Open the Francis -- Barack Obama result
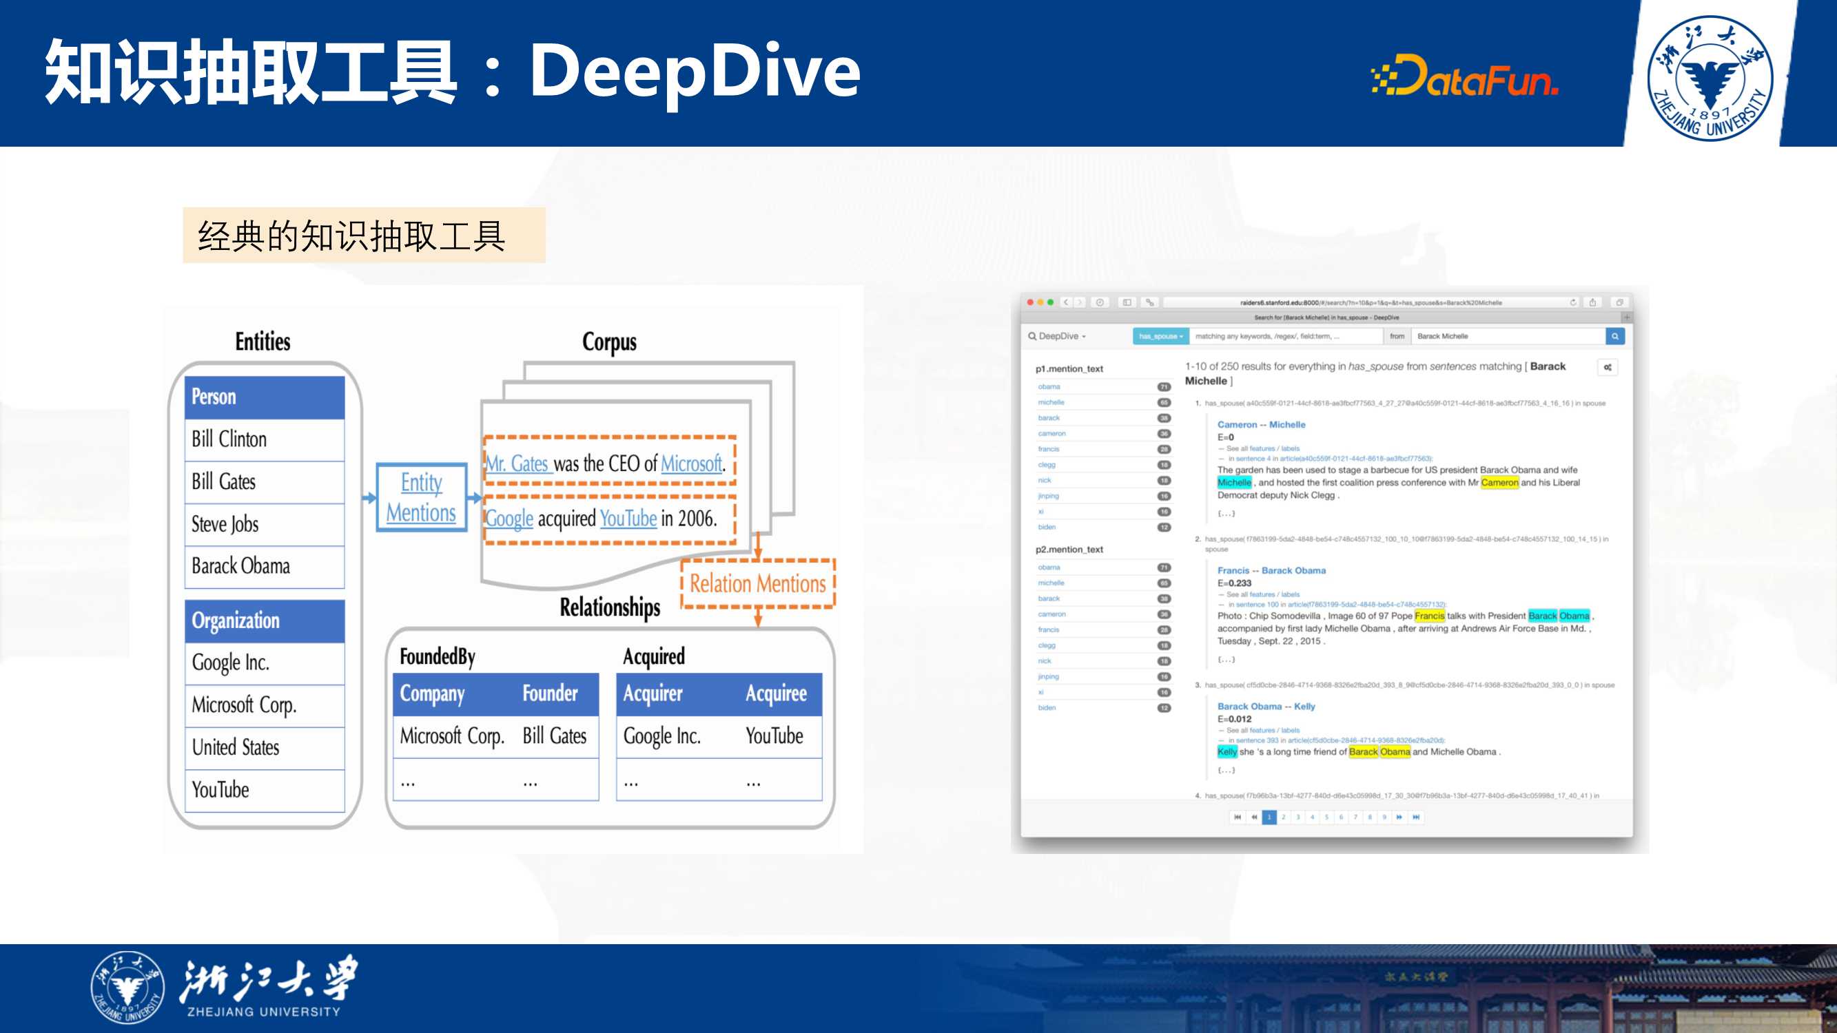This screenshot has height=1033, width=1837. click(1271, 570)
